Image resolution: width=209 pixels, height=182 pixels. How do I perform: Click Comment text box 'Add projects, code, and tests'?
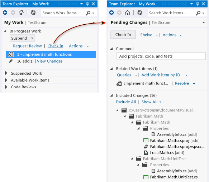point(161,56)
